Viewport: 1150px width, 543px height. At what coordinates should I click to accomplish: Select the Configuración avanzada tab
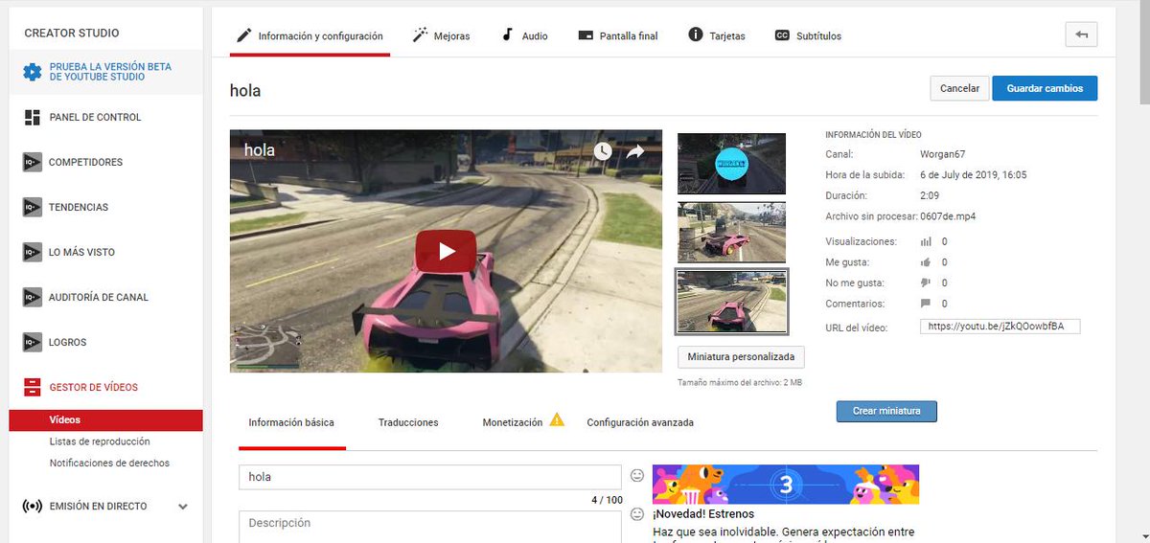click(640, 422)
